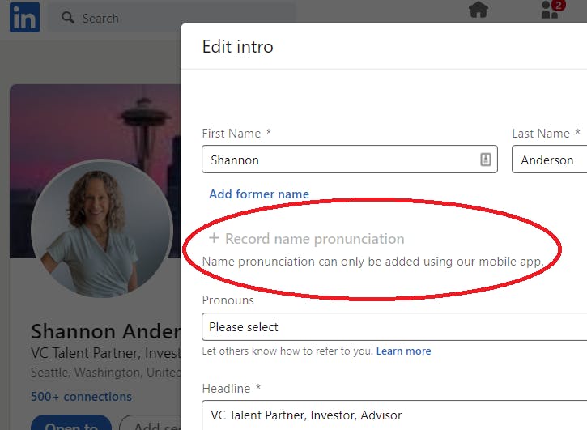Image resolution: width=587 pixels, height=430 pixels.
Task: Click the Open to button on profile
Action: [x=71, y=424]
